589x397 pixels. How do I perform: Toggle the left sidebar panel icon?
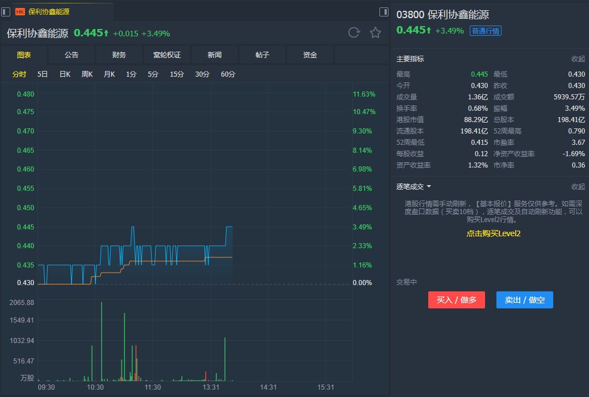6,12
